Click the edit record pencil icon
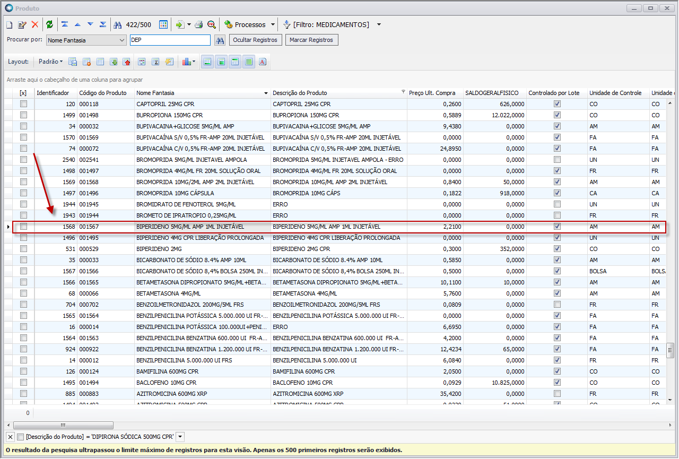Screen dimensions: 679x459 coord(22,24)
